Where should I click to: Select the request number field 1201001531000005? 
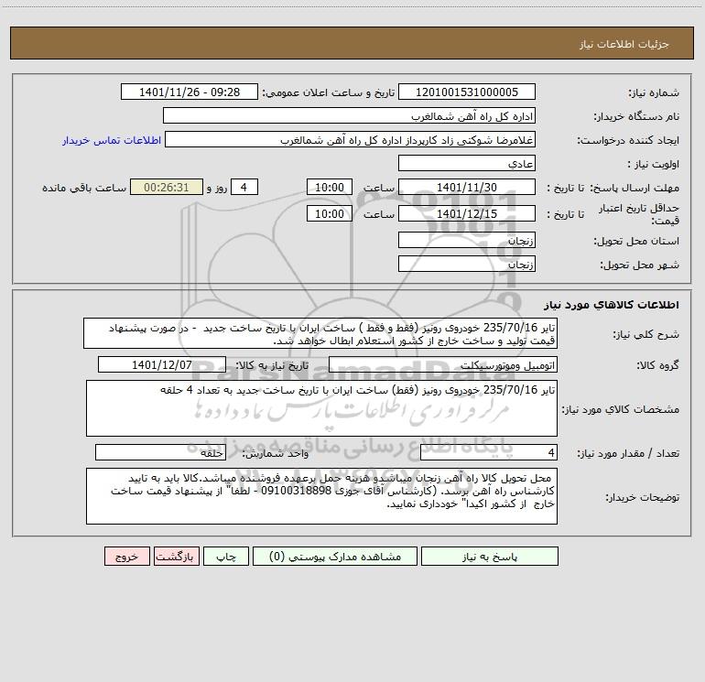(467, 92)
